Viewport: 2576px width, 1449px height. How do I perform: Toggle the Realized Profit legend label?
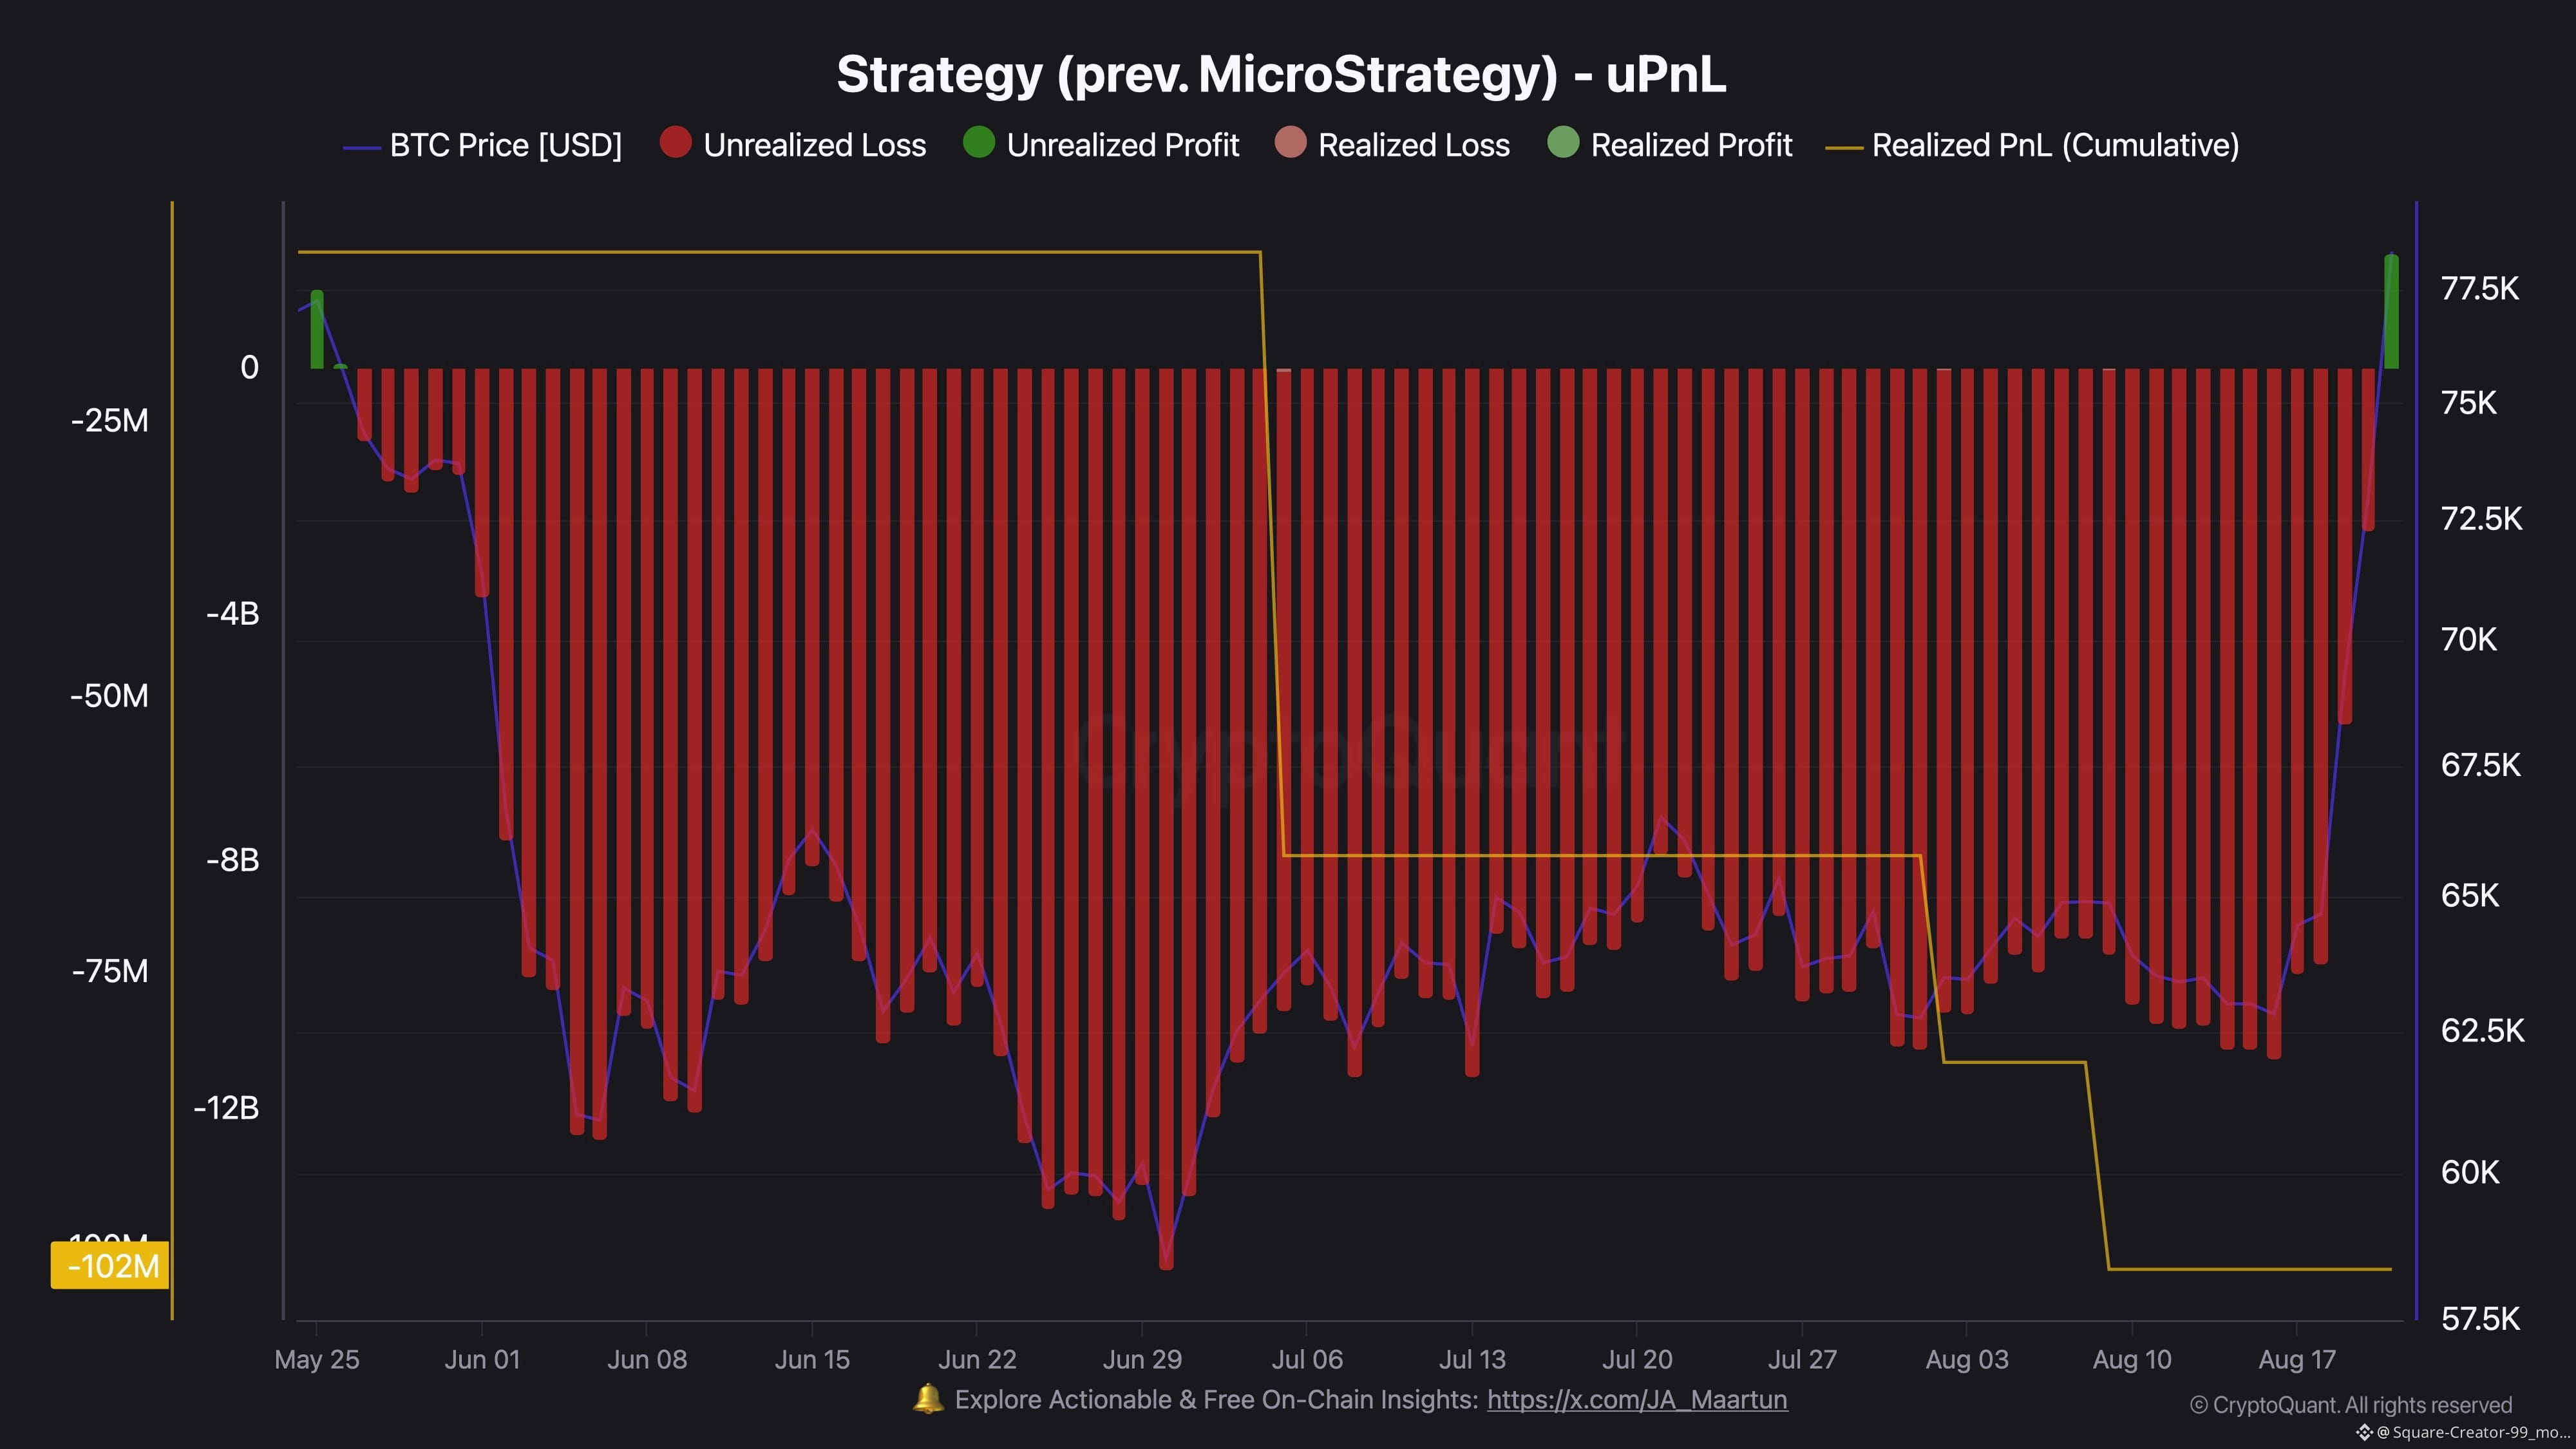(x=1692, y=145)
